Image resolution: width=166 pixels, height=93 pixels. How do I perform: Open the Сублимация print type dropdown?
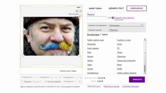126,25
